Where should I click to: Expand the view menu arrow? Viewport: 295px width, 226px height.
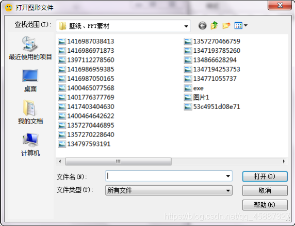click(245, 25)
